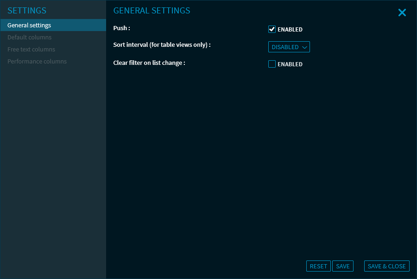Open the Free text columns section
Image resolution: width=417 pixels, height=279 pixels.
point(31,50)
